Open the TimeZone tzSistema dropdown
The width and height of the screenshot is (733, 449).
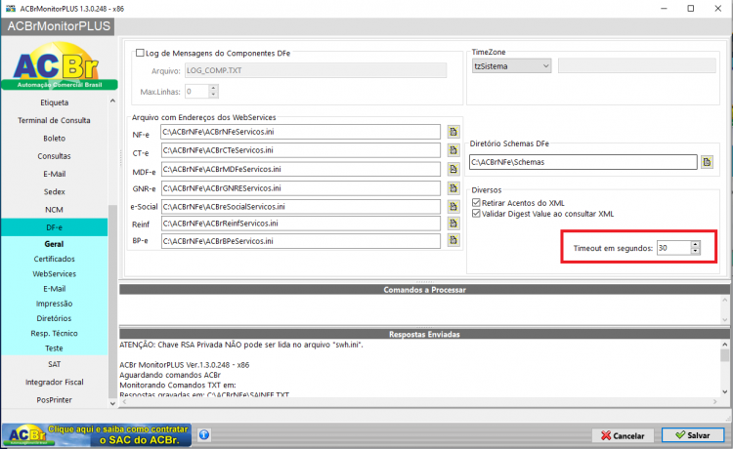[x=511, y=66]
